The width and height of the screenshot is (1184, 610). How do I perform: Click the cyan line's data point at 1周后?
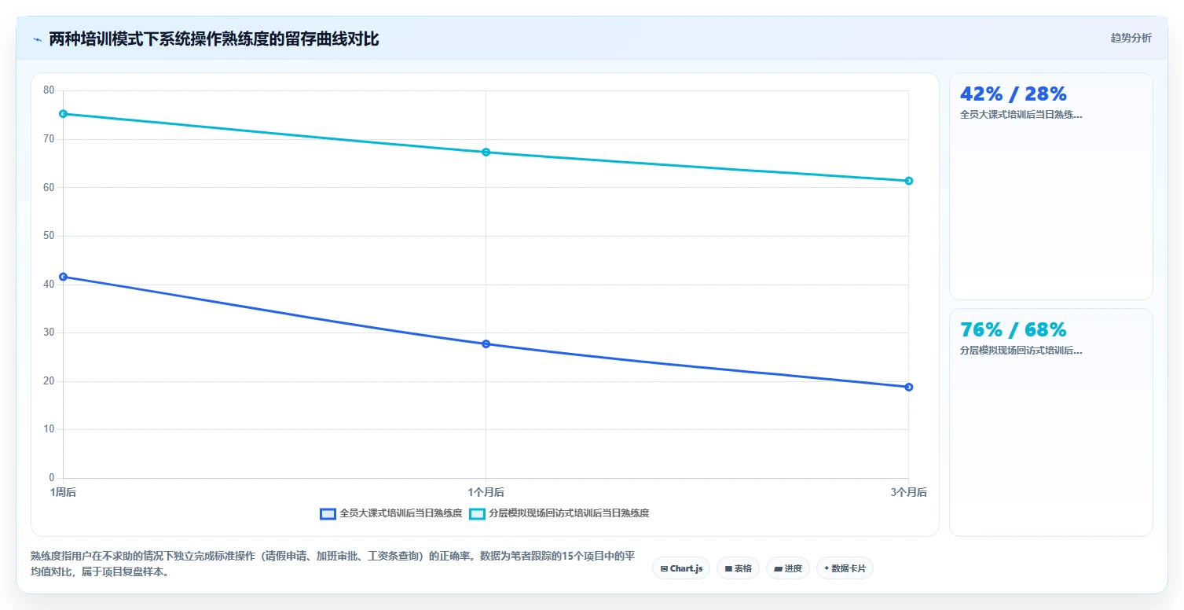(x=64, y=114)
